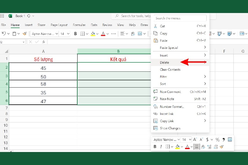Viewport: 248px width, 165px height.
Task: Toggle Bold in the mini toolbar
Action: 155,147
